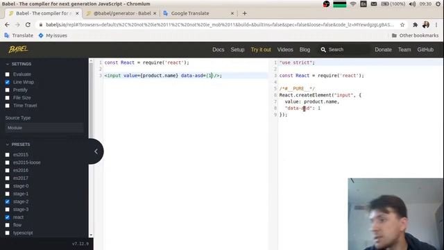This screenshot has width=444, height=250.
Task: Uncheck the react preset
Action: click(8, 217)
